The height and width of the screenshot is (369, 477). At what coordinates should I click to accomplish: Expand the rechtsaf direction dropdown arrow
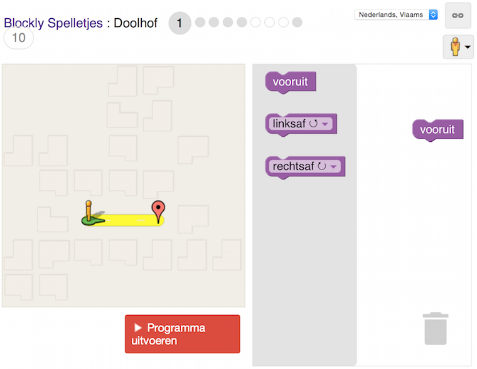point(333,166)
